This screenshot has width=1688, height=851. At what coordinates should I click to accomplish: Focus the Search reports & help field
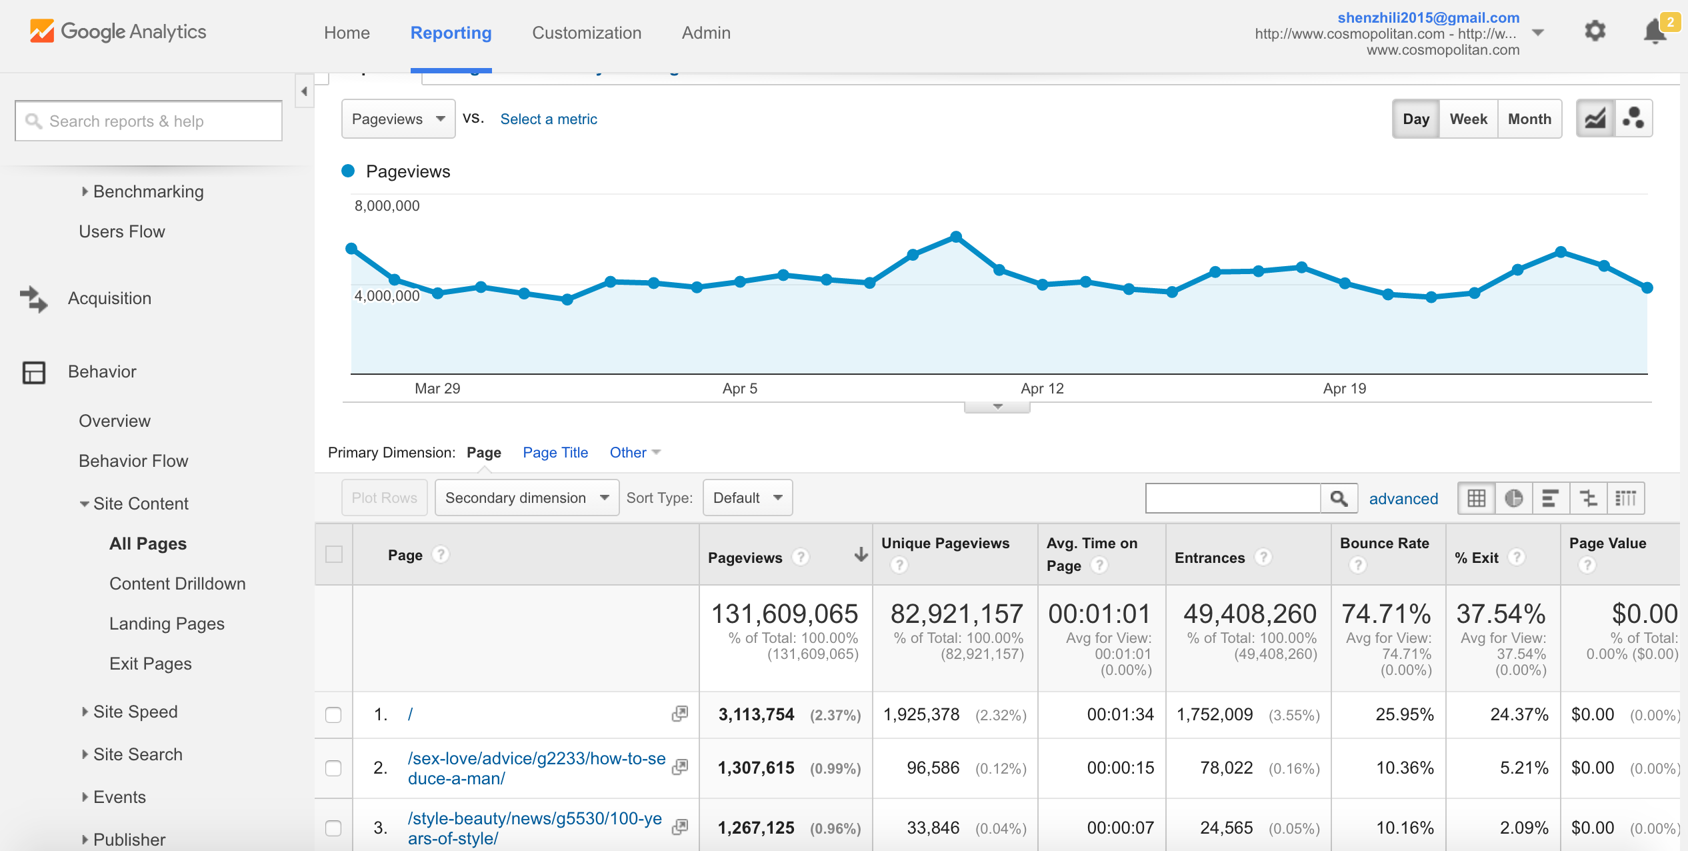click(x=149, y=121)
